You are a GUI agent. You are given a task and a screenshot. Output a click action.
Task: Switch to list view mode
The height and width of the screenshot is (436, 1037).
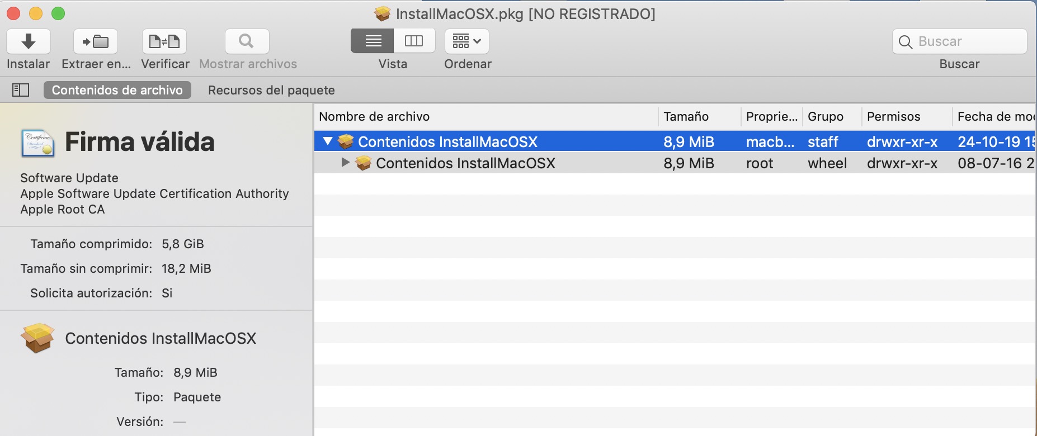tap(373, 41)
